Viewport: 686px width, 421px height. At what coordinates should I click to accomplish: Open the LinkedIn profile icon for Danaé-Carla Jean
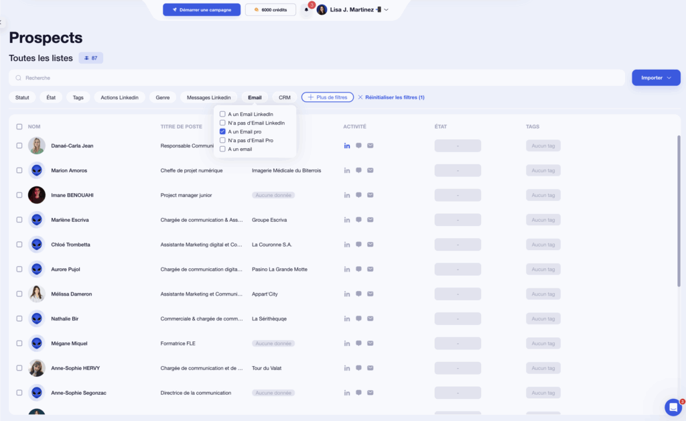point(347,145)
